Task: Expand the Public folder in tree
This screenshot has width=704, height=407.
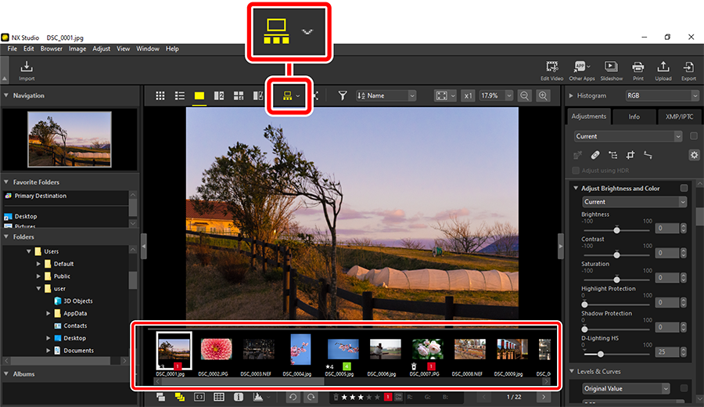Action: (x=38, y=276)
